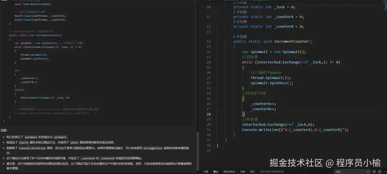
Task: Click Assert.Equal(numThreads, _counterA) in chat code
Action: point(40,16)
